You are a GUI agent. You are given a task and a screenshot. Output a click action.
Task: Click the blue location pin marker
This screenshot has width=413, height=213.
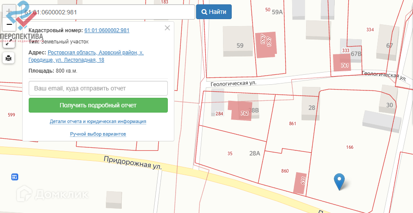point(339,182)
